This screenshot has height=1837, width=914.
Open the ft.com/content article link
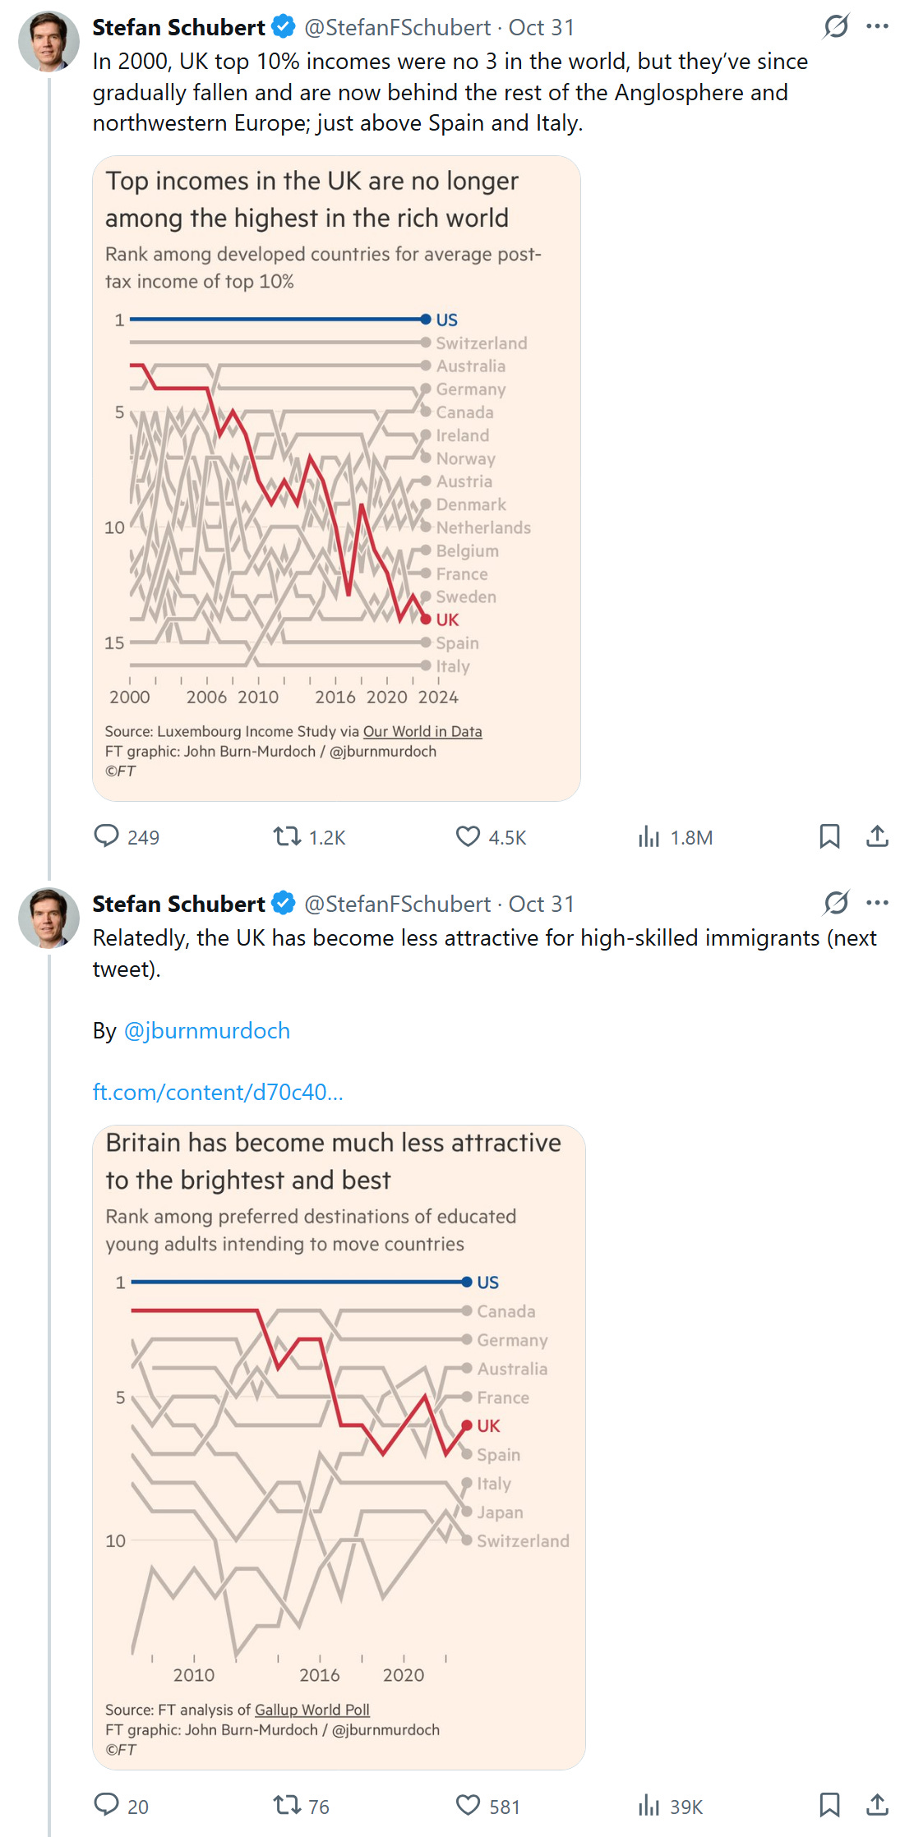[218, 1092]
